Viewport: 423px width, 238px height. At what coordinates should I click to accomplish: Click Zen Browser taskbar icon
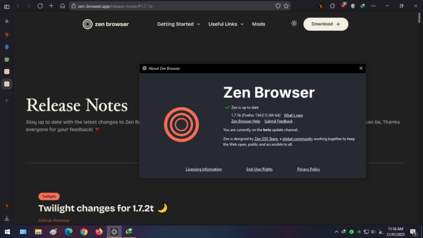click(114, 232)
